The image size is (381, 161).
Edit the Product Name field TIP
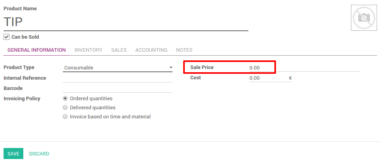tap(126, 22)
